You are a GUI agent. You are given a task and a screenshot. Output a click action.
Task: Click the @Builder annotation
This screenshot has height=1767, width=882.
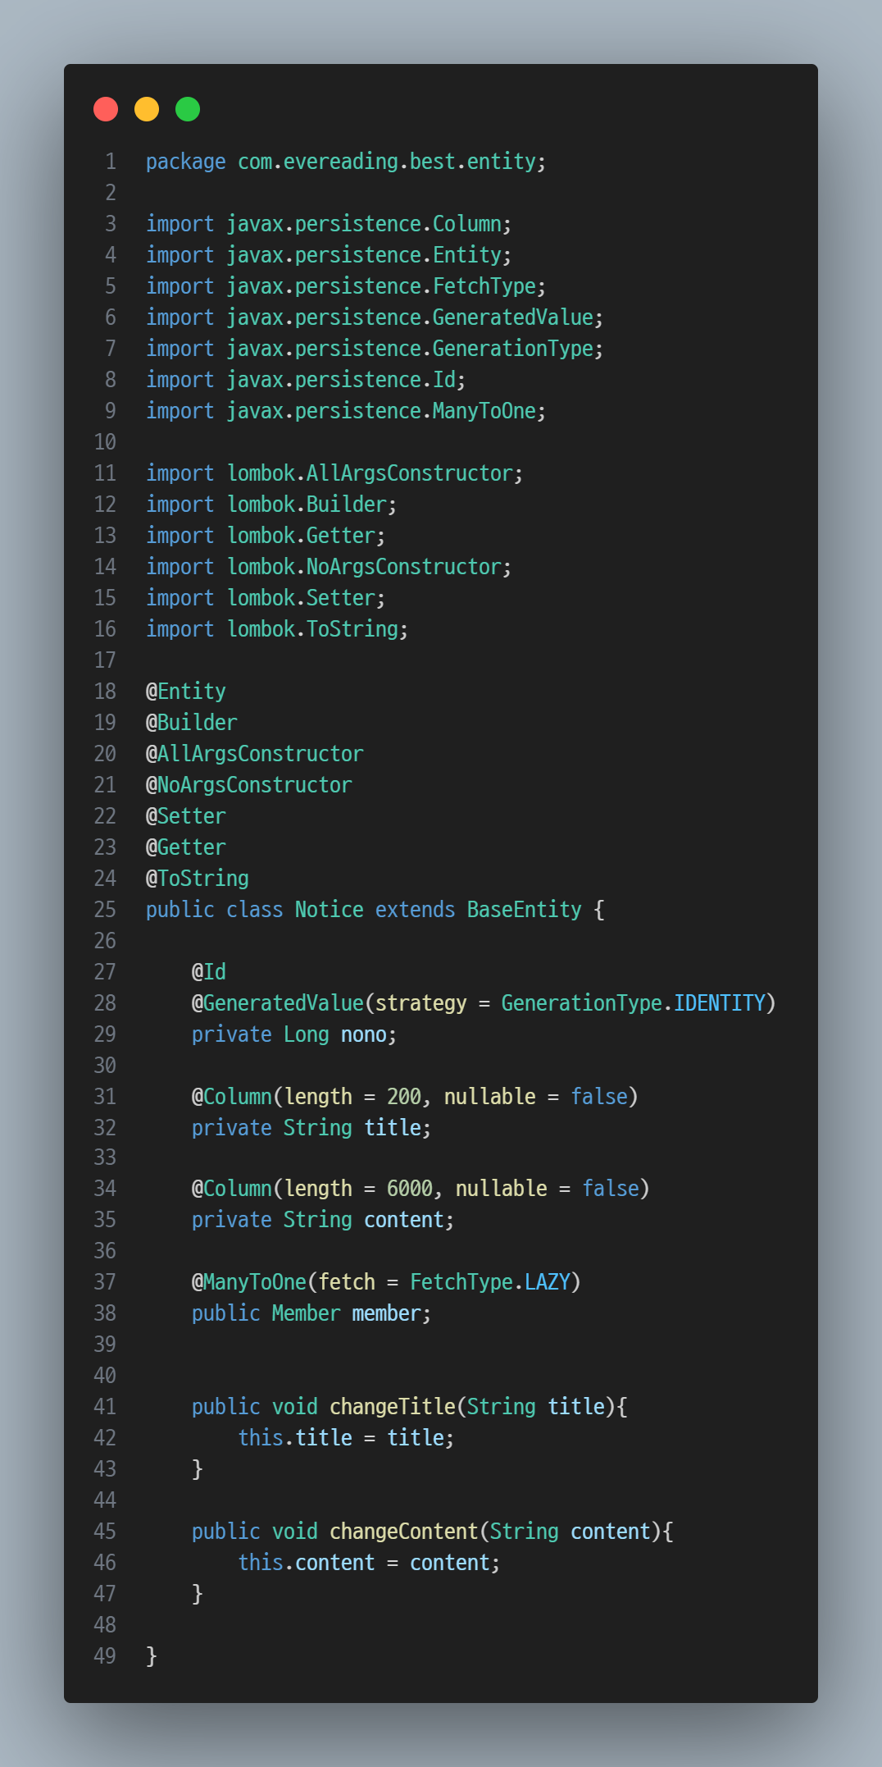pos(192,723)
